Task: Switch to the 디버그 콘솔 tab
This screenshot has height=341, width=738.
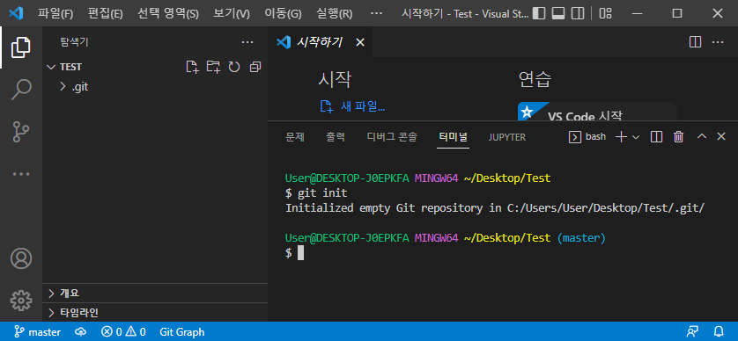Action: 392,137
